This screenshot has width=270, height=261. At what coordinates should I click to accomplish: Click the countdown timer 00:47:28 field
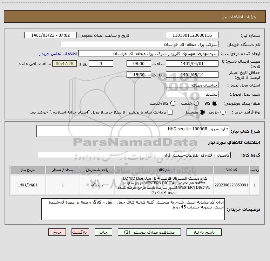65,63
